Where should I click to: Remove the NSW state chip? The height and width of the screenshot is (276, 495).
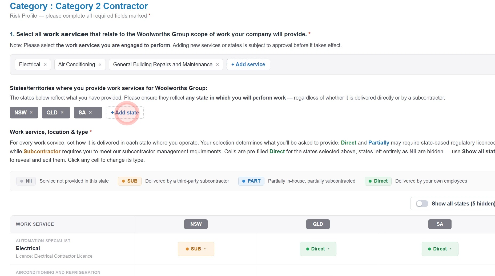(x=31, y=113)
